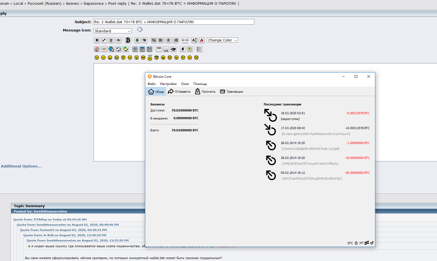Insert the big grin smiley

[x=117, y=58]
